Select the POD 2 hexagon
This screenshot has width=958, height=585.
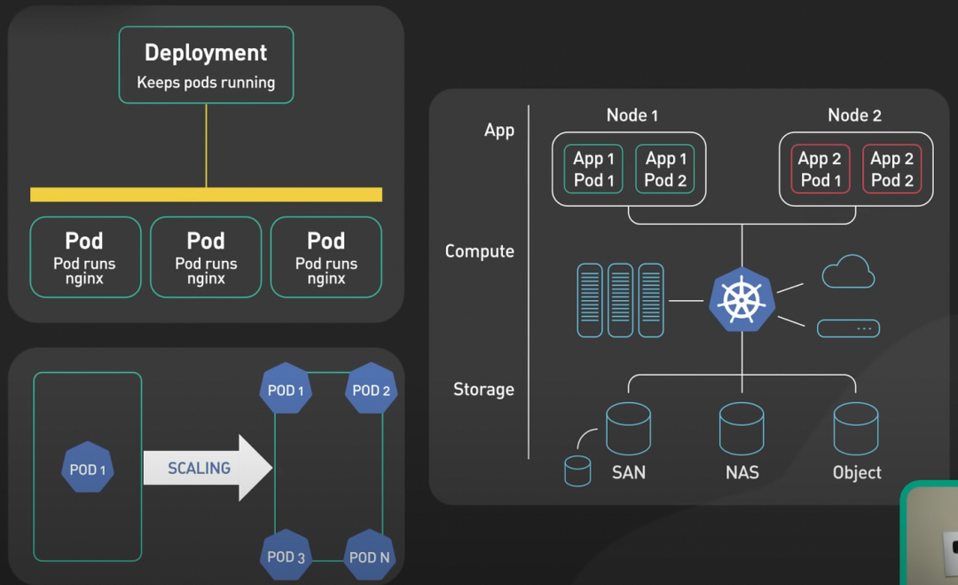tap(371, 389)
